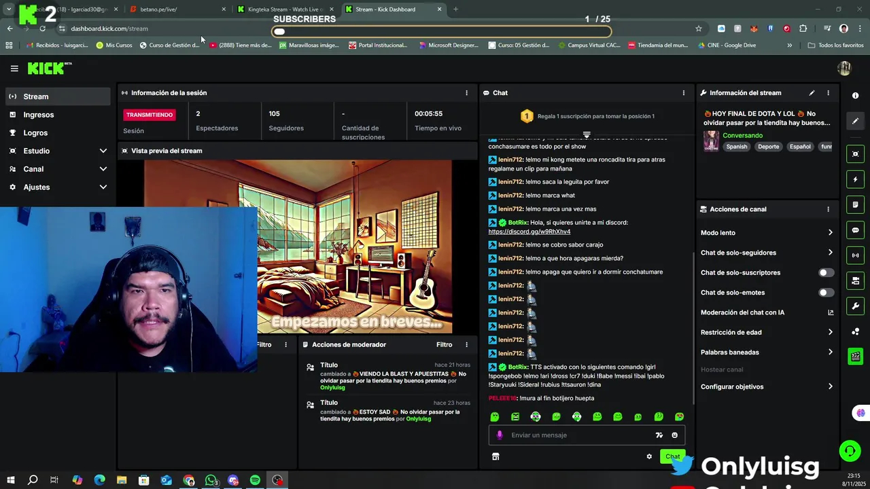This screenshot has height=489, width=870.
Task: Open Spotify from the taskbar
Action: point(255,480)
